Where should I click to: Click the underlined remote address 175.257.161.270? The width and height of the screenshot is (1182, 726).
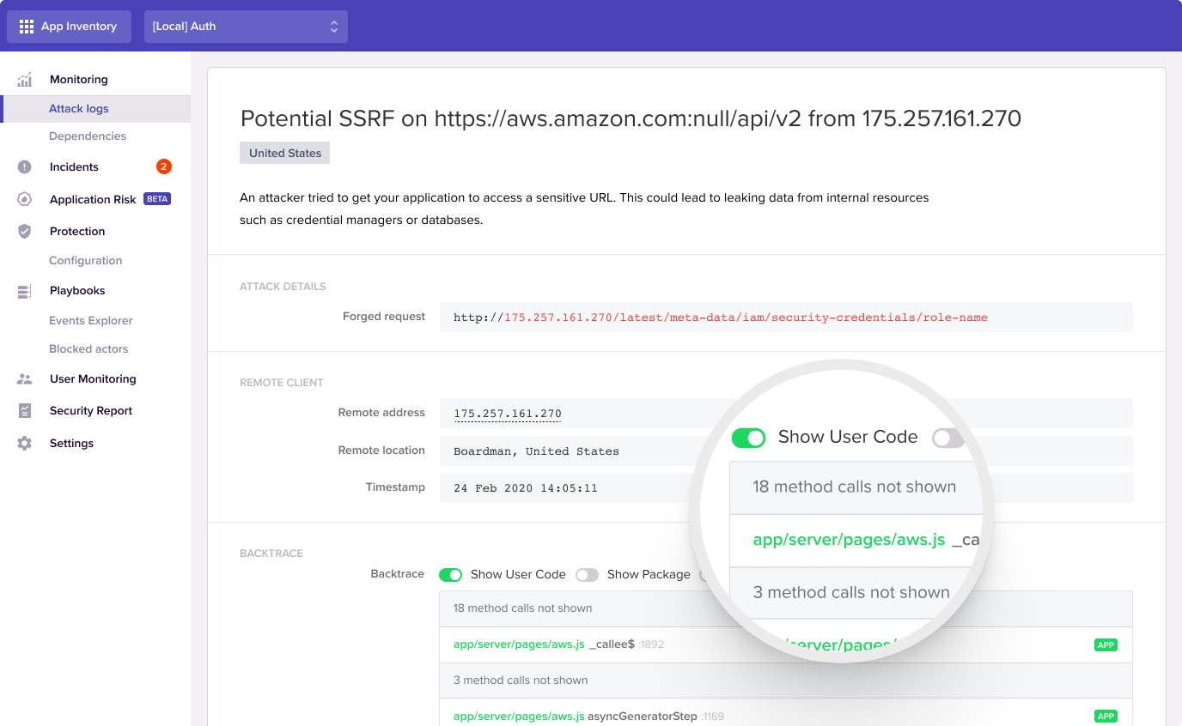[x=507, y=414]
